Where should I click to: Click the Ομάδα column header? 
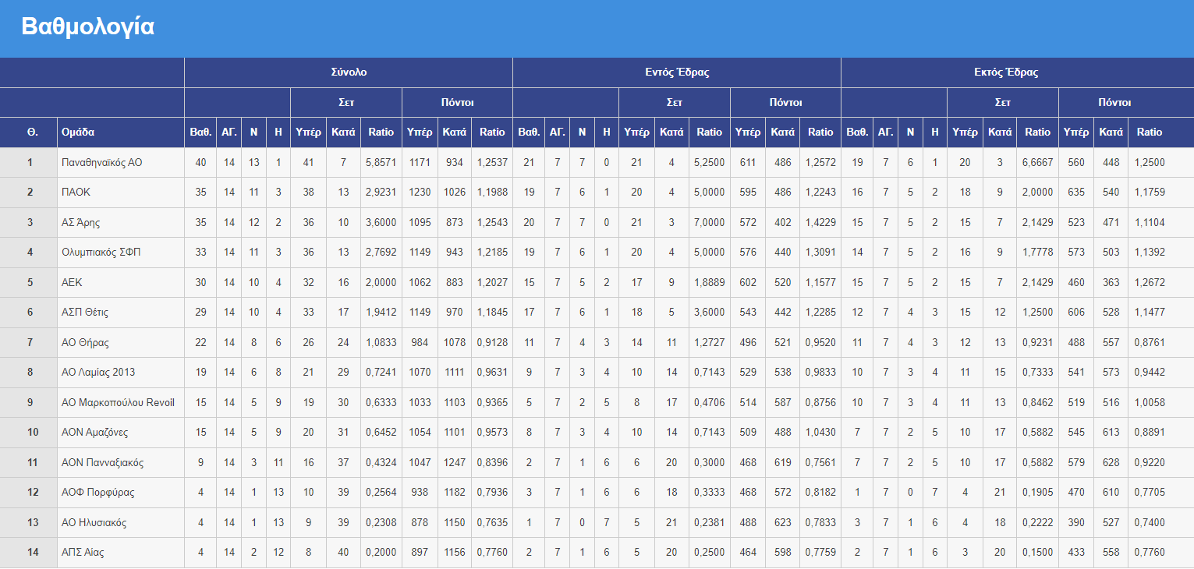(x=78, y=133)
